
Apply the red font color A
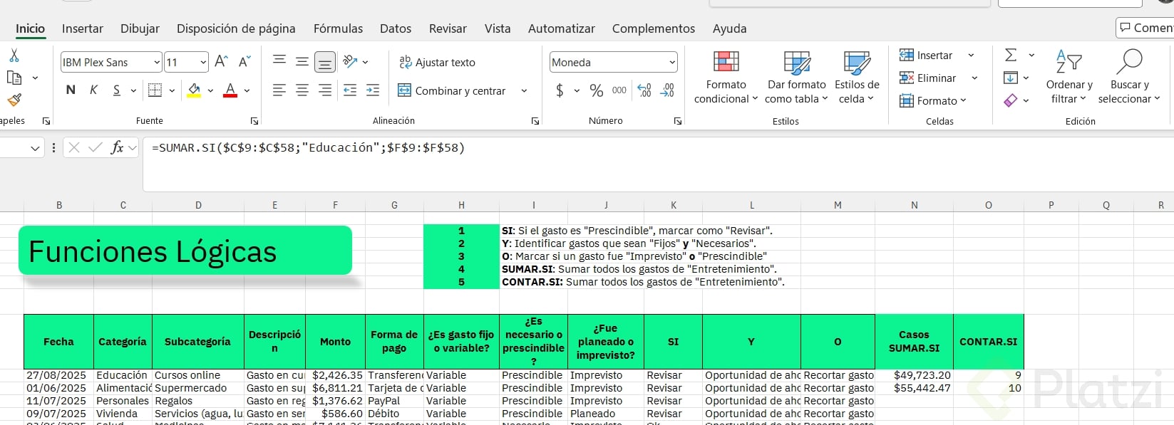(x=230, y=90)
